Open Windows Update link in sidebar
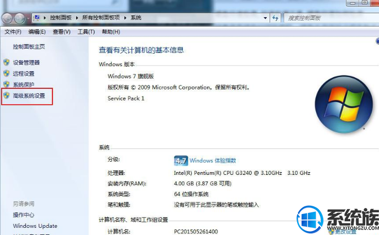 (x=35, y=226)
